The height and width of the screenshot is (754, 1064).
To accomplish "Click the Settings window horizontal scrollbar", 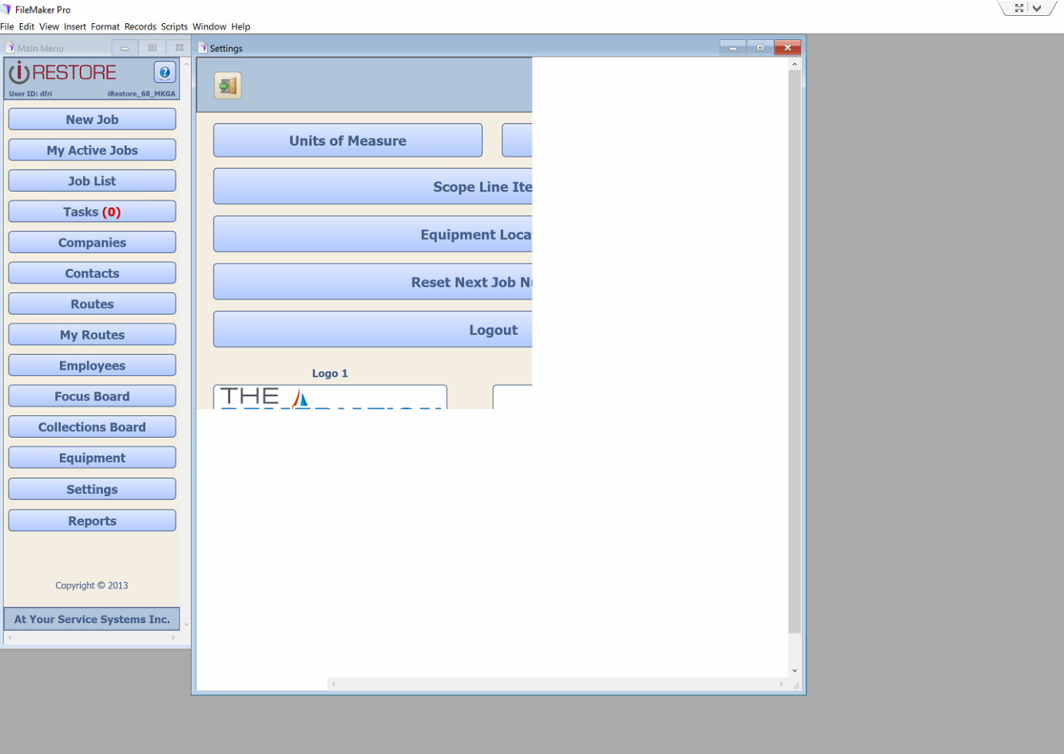I will (x=557, y=684).
